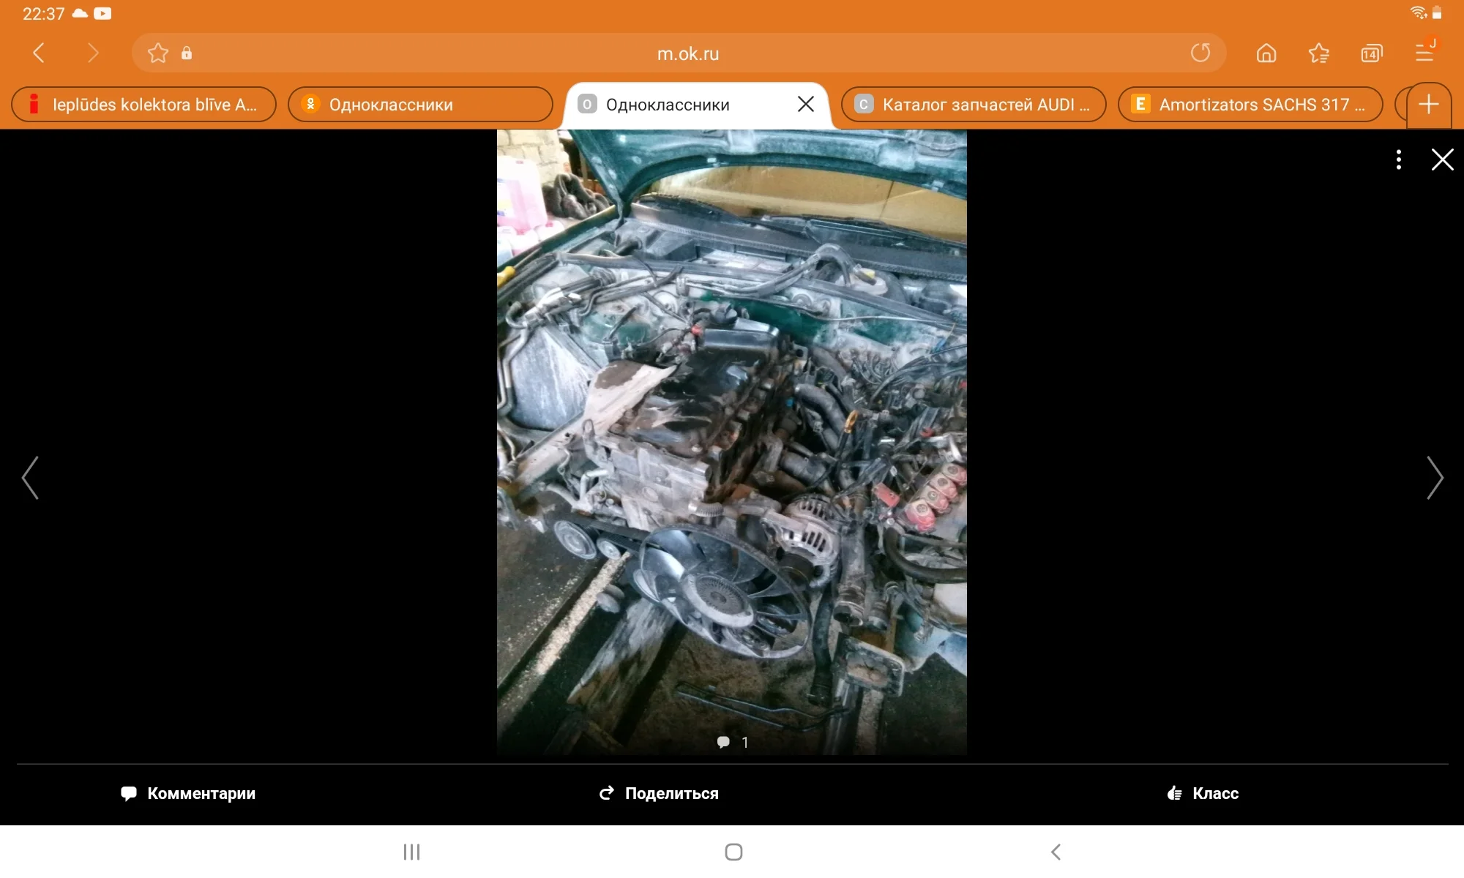The image size is (1464, 878).
Task: Go back using the navigation back arrow
Action: [40, 53]
